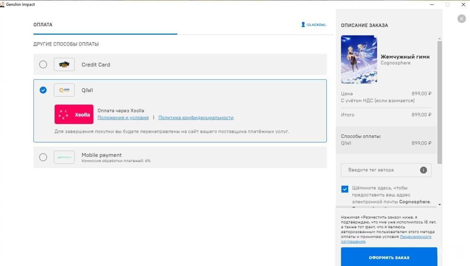Screen dimensions: 470x266
Task: Click the Mobile payment logo icon
Action: click(64, 157)
